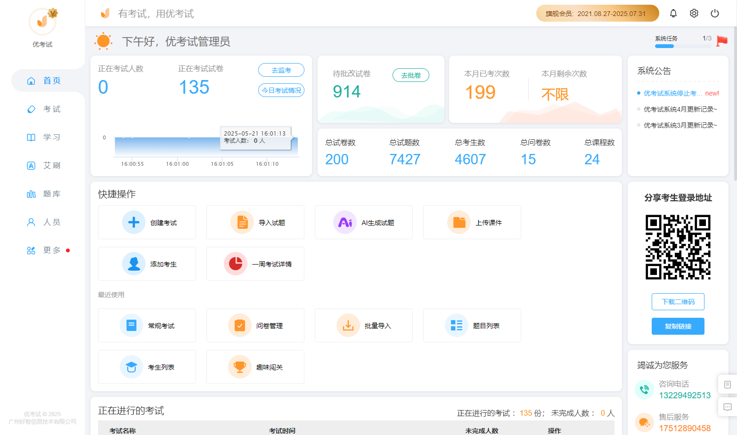
Task: Click the page vertical scrollbar
Action: 735,104
